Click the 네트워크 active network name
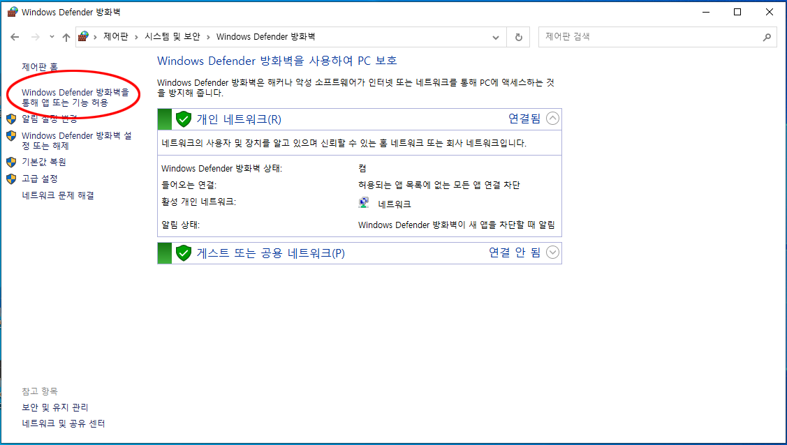The height and width of the screenshot is (445, 787). click(395, 204)
